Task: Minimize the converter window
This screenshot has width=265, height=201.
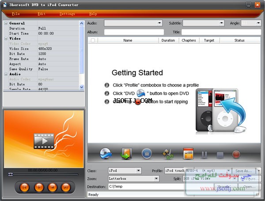Action: point(249,5)
